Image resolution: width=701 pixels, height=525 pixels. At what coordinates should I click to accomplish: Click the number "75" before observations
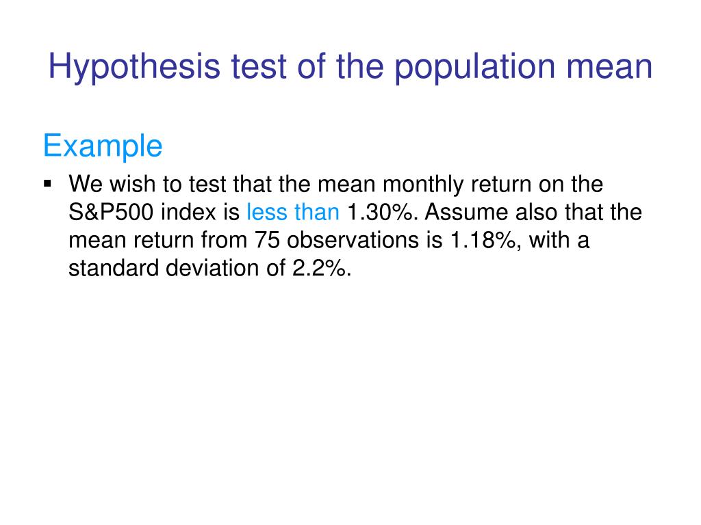tap(267, 240)
